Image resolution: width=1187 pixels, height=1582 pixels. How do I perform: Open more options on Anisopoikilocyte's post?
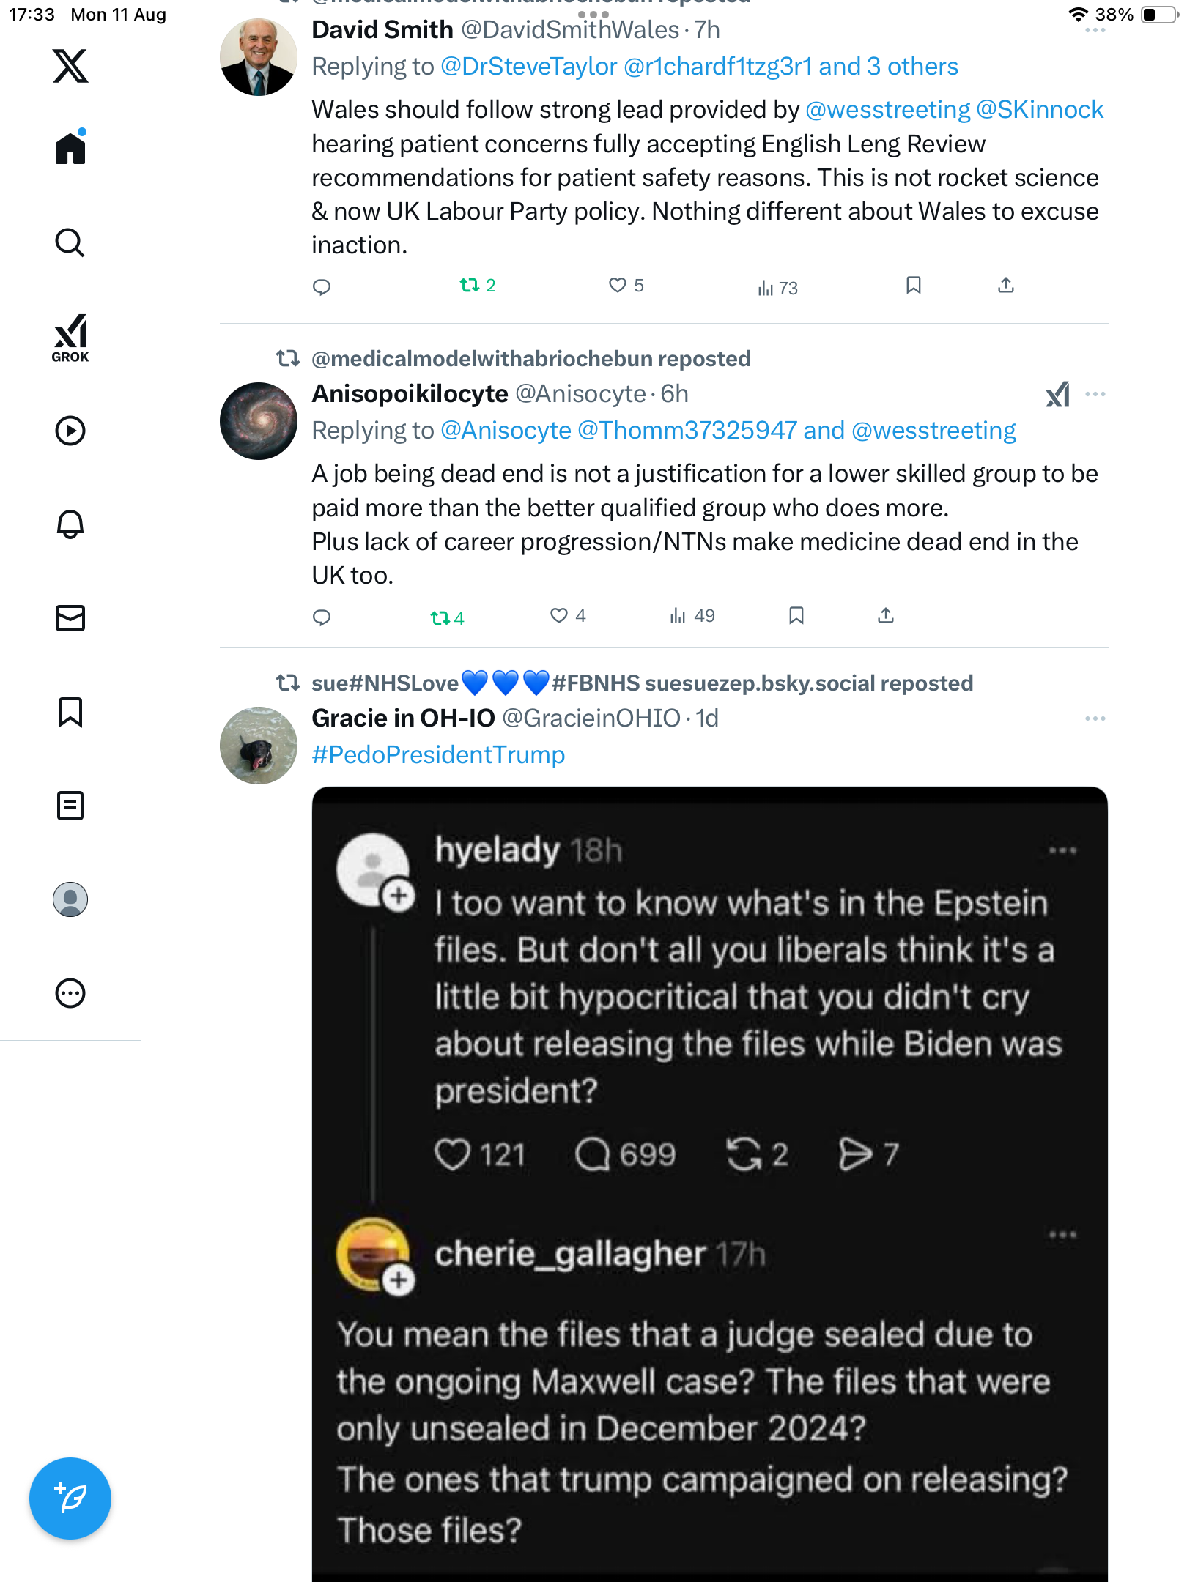pos(1095,394)
